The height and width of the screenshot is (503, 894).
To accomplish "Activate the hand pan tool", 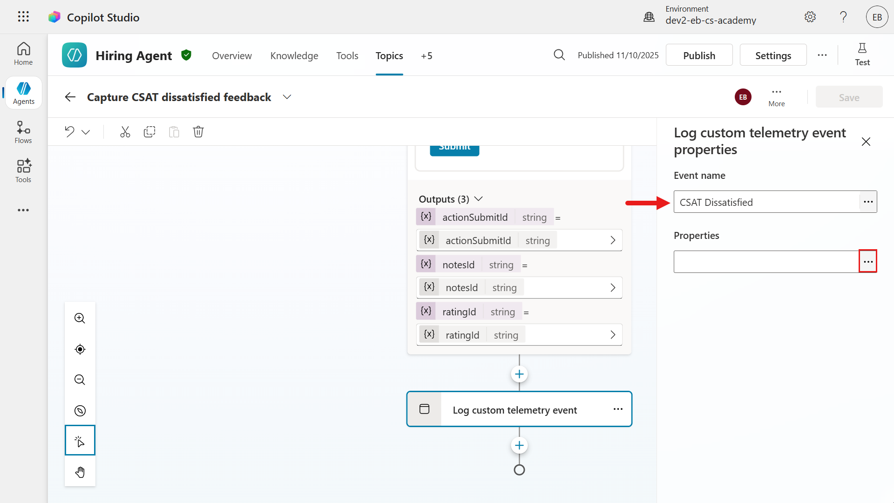I will (80, 472).
